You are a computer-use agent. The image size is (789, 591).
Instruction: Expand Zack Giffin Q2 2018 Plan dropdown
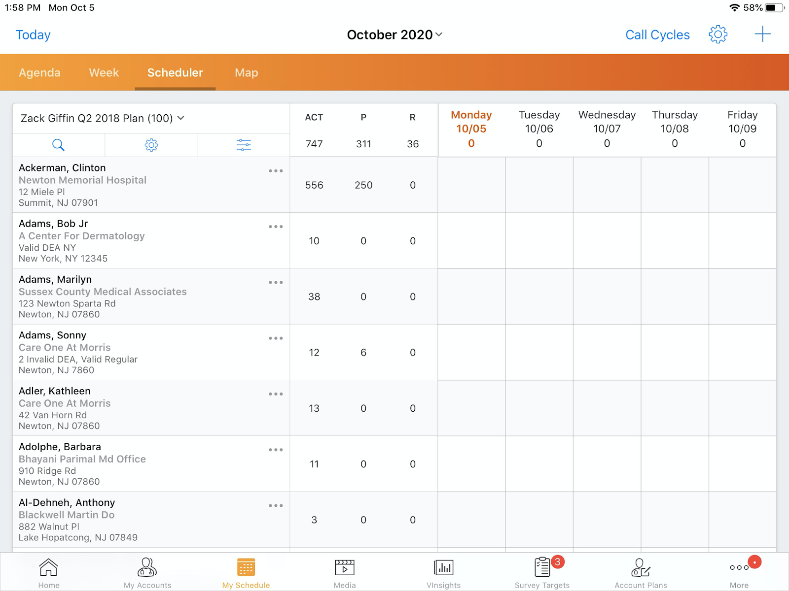[103, 118]
